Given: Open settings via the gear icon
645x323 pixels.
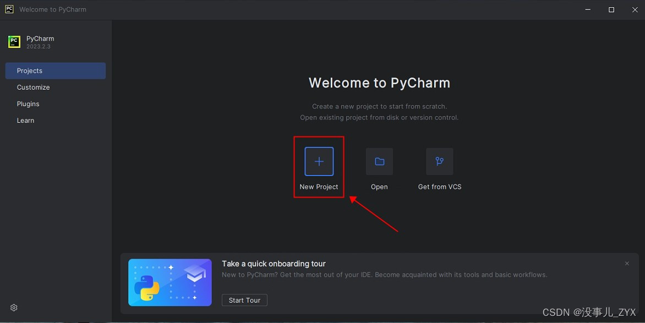Looking at the screenshot, I should 14,308.
